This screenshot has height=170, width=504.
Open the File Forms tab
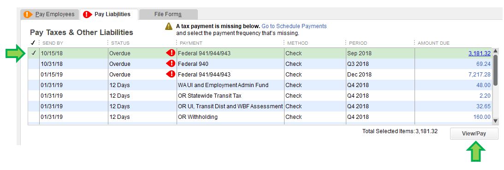[168, 14]
